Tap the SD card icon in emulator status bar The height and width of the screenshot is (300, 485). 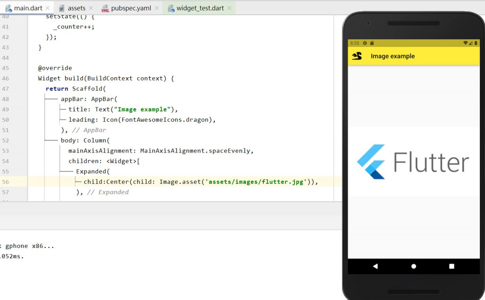[372, 43]
